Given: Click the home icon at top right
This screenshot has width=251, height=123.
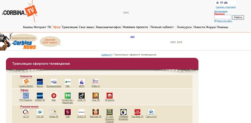Looking at the screenshot, I should click(217, 3).
